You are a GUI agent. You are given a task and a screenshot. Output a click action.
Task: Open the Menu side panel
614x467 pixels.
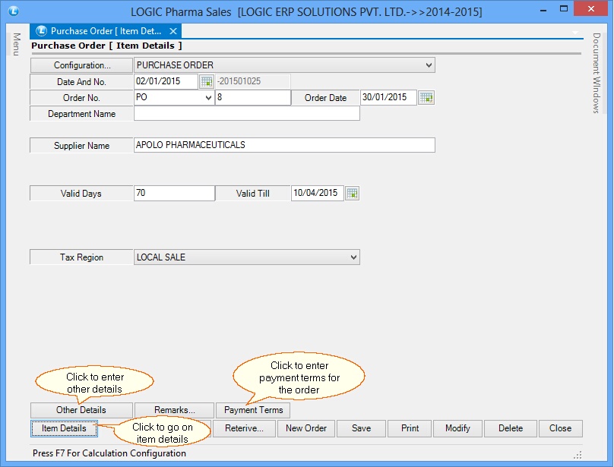point(16,43)
